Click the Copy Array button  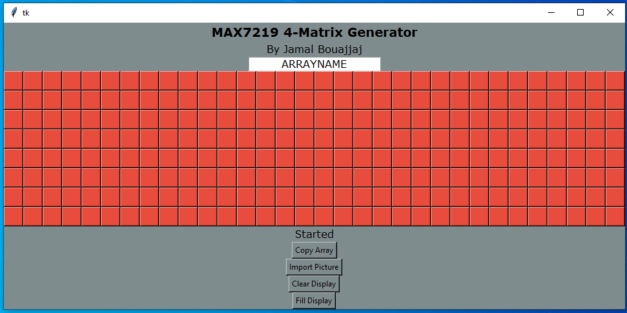[314, 250]
